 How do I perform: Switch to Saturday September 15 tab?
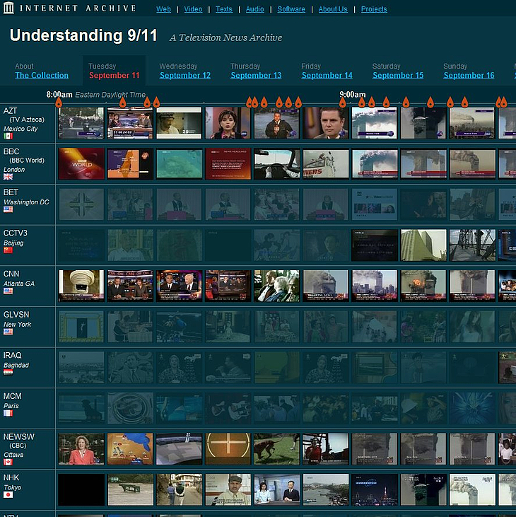[x=398, y=75]
